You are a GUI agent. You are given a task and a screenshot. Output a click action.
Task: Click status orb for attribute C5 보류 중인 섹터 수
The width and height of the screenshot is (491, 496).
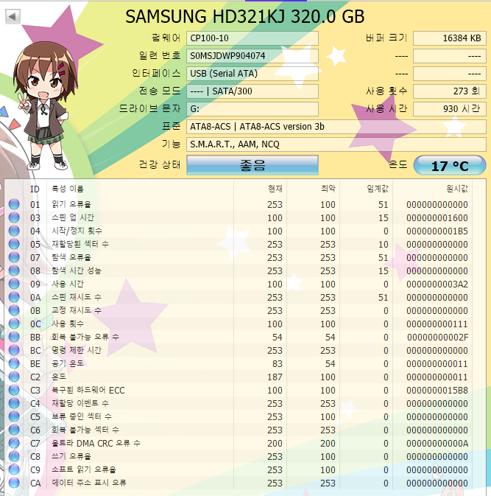(14, 417)
